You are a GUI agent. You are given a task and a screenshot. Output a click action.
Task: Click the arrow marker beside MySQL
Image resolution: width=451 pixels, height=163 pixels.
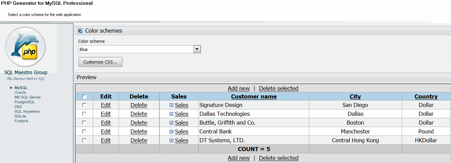(x=11, y=88)
